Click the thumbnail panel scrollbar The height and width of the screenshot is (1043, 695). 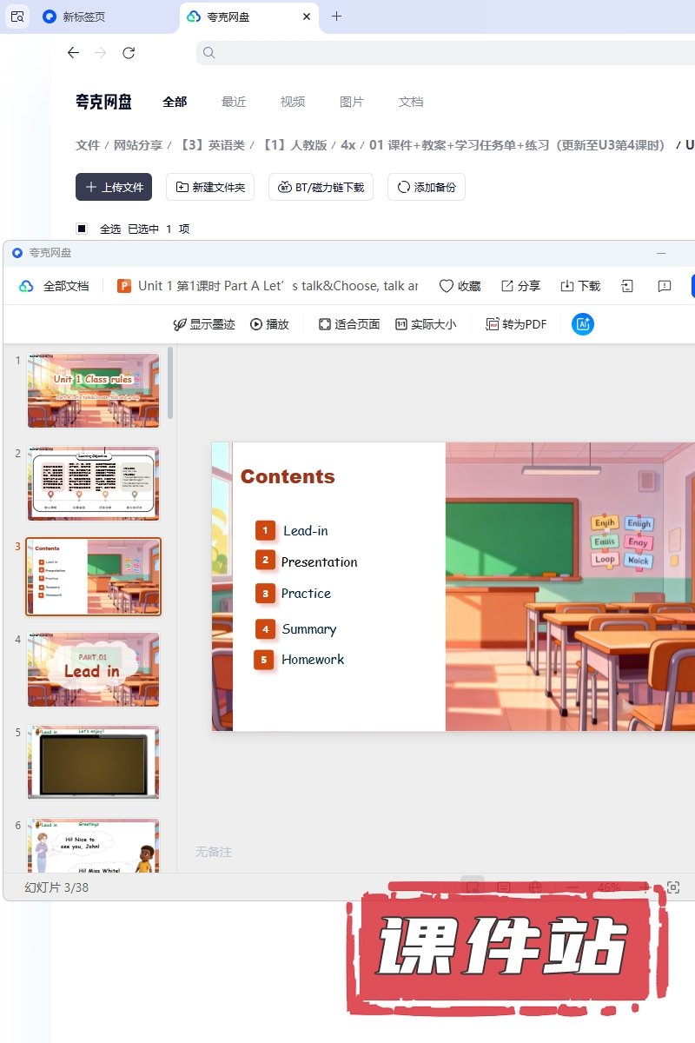[170, 382]
